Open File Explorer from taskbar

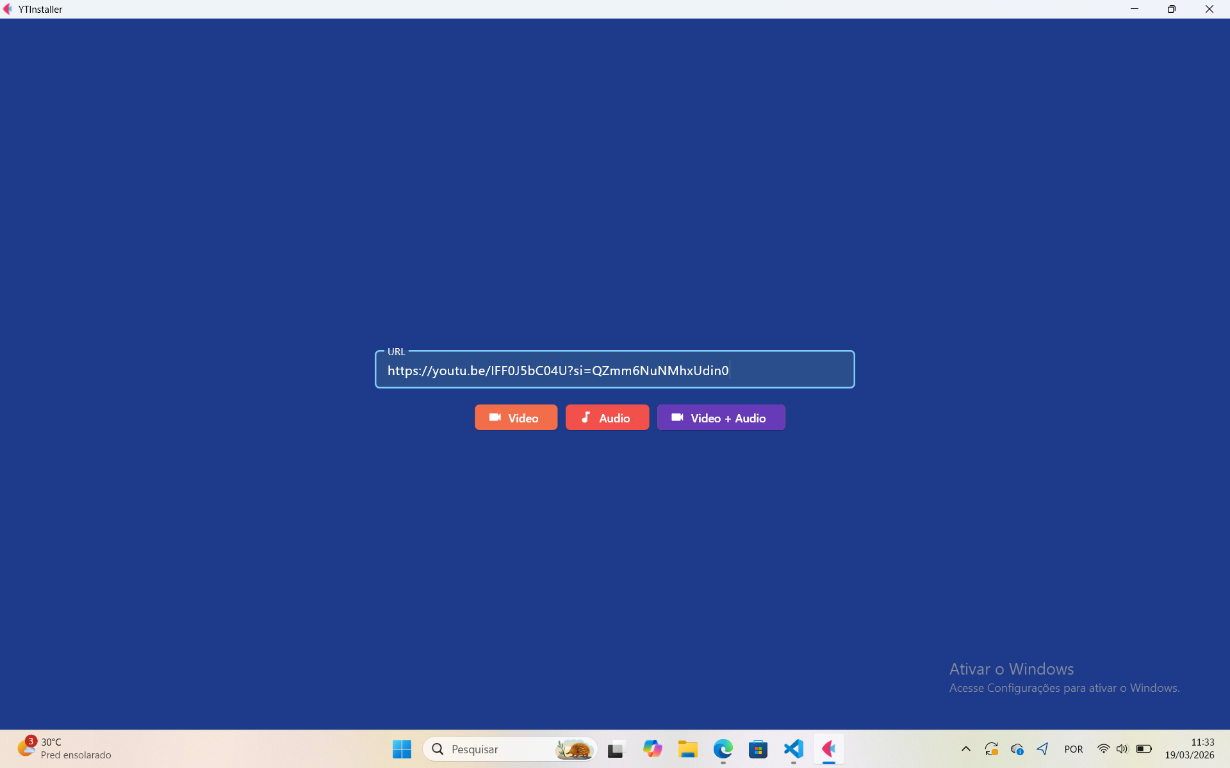687,749
